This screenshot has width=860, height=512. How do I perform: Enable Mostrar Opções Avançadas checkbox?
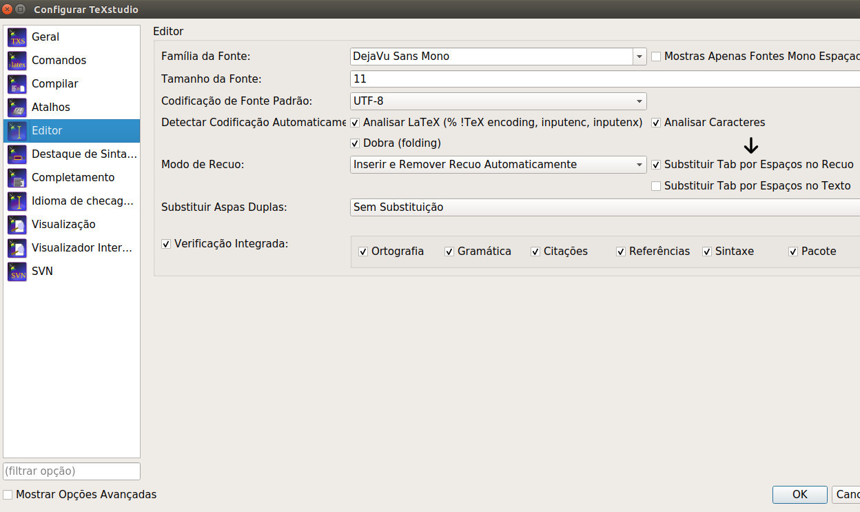tap(8, 495)
